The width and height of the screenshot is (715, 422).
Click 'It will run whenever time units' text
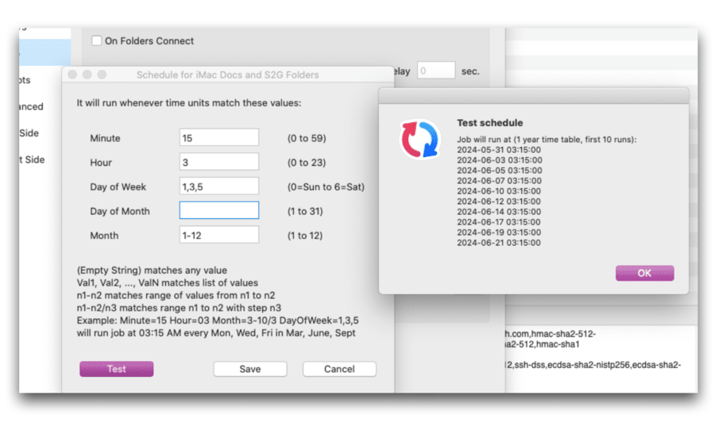[x=189, y=103]
